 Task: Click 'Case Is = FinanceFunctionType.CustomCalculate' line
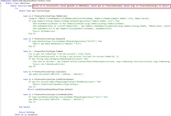(48, 94)
